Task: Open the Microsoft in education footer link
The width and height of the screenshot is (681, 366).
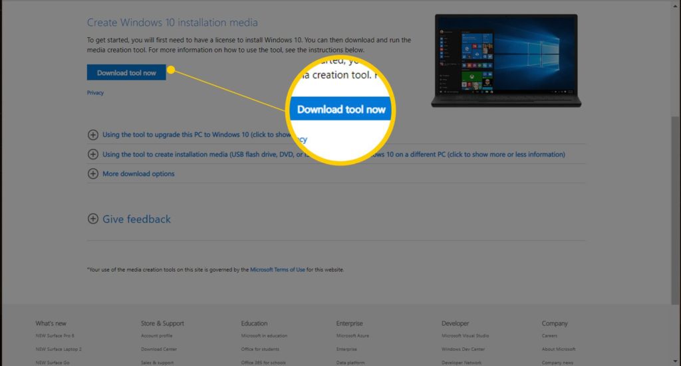Action: (x=264, y=335)
